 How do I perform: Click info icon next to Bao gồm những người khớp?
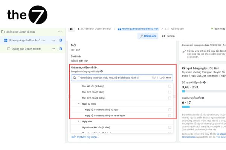(x=102, y=71)
